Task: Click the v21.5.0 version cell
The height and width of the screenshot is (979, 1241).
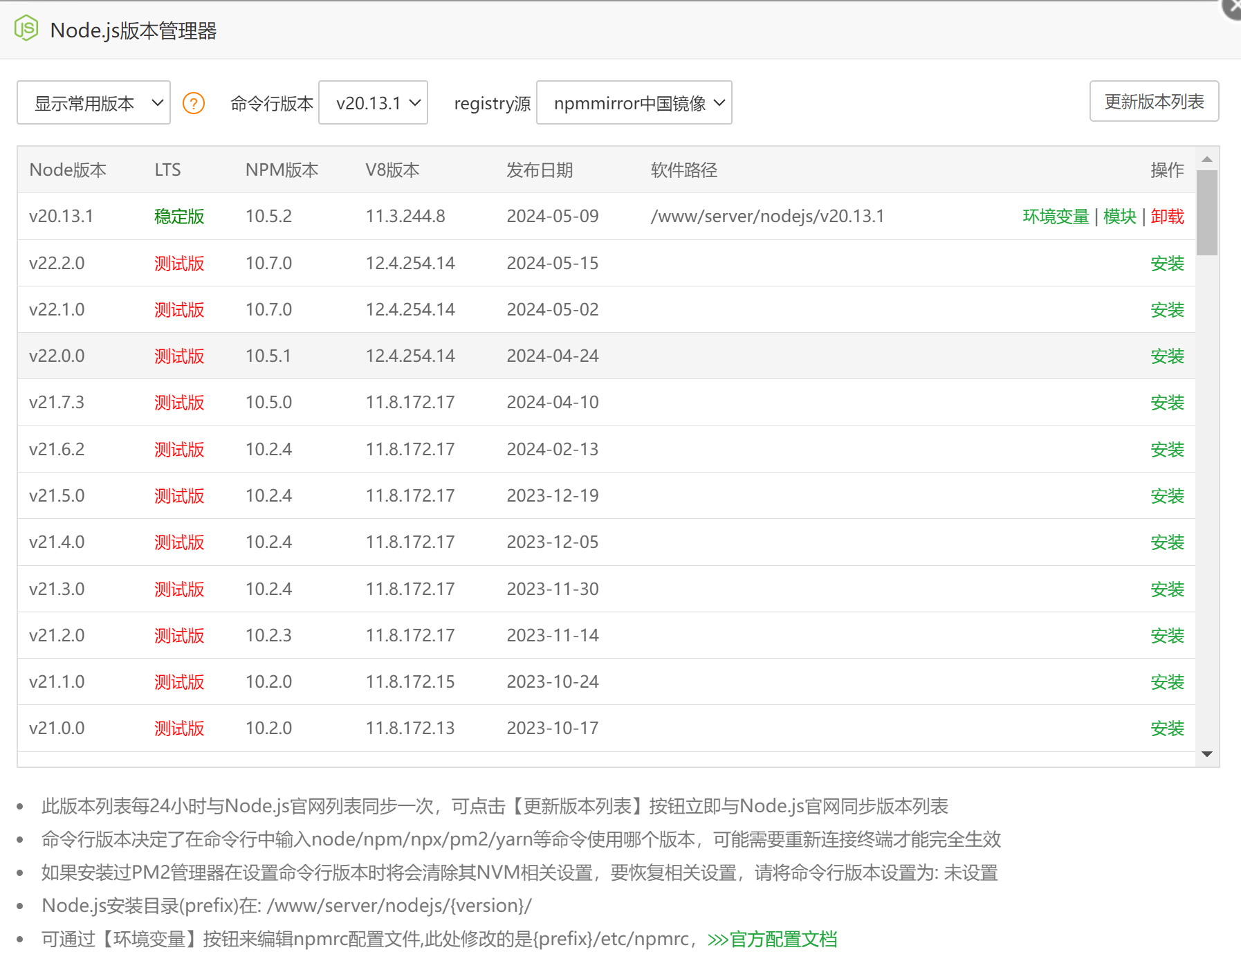Action: (x=57, y=496)
